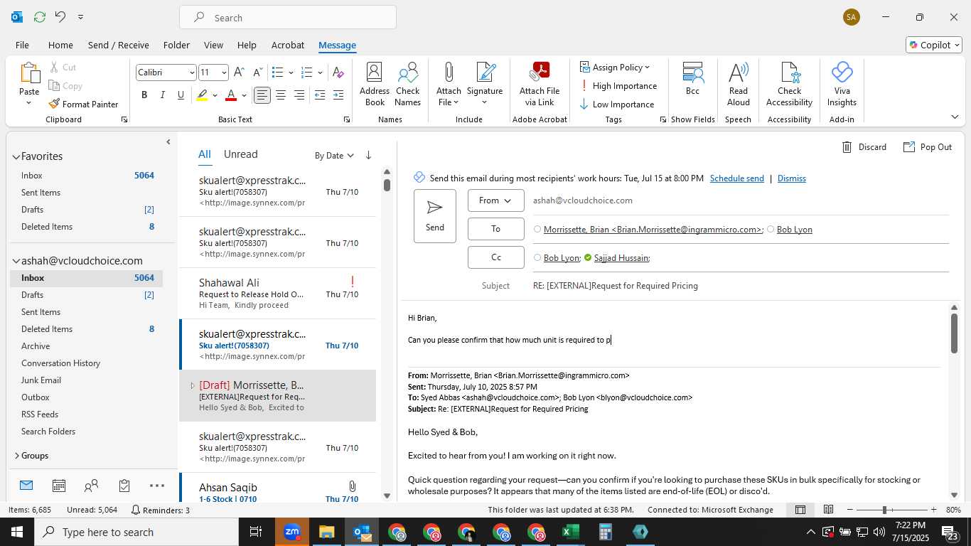Open Assign Policy dropdown
The height and width of the screenshot is (546, 971).
[x=615, y=67]
